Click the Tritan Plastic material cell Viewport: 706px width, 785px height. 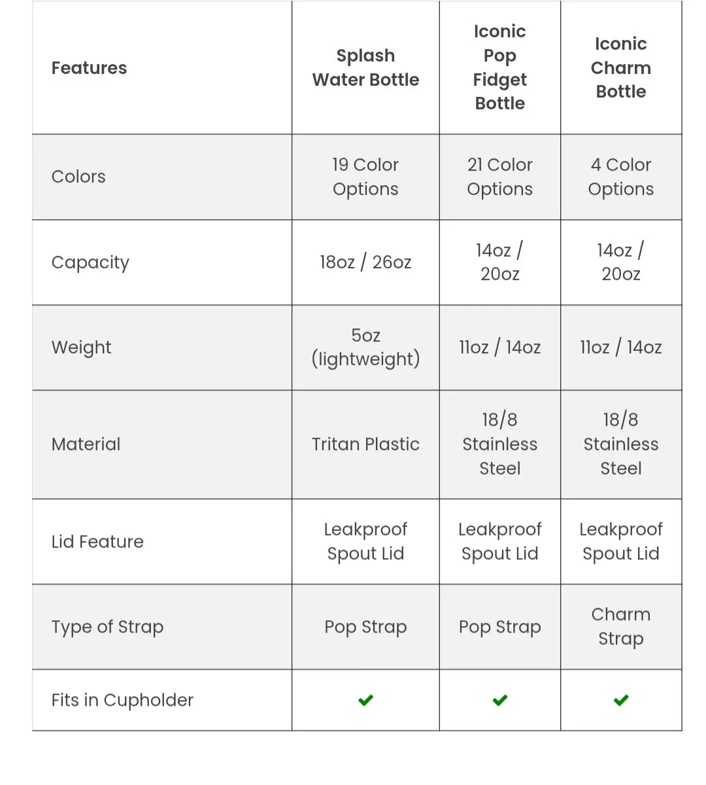tap(365, 444)
